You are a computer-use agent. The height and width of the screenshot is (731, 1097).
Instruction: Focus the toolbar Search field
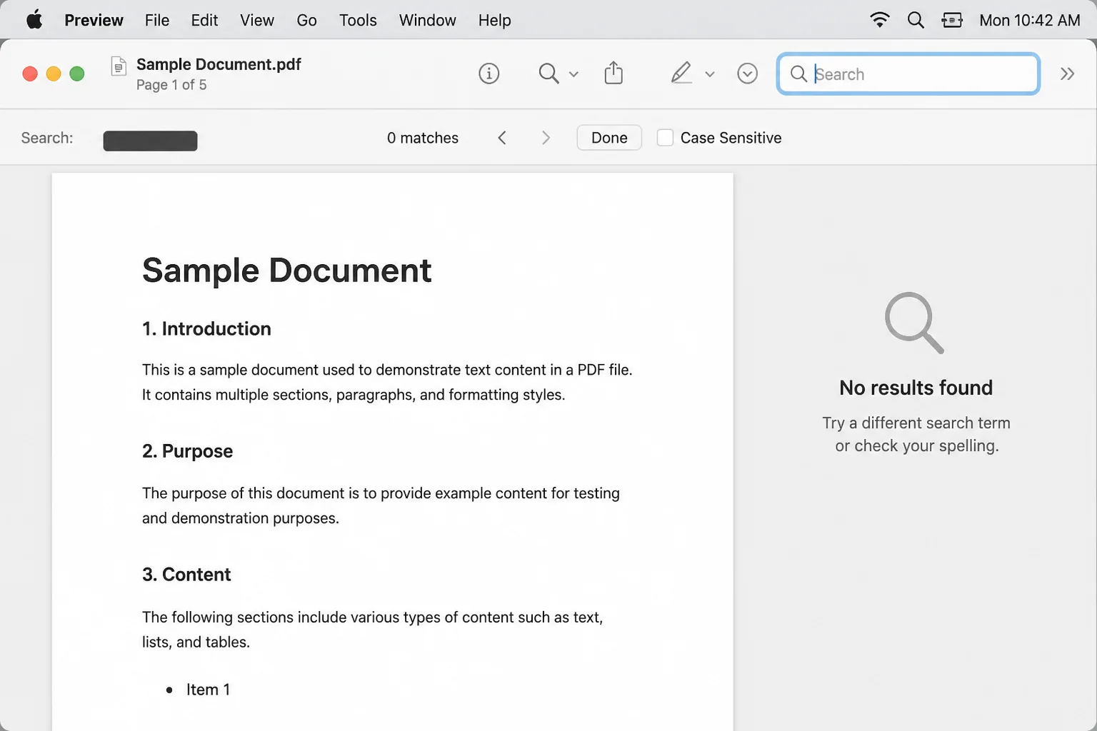pos(908,74)
